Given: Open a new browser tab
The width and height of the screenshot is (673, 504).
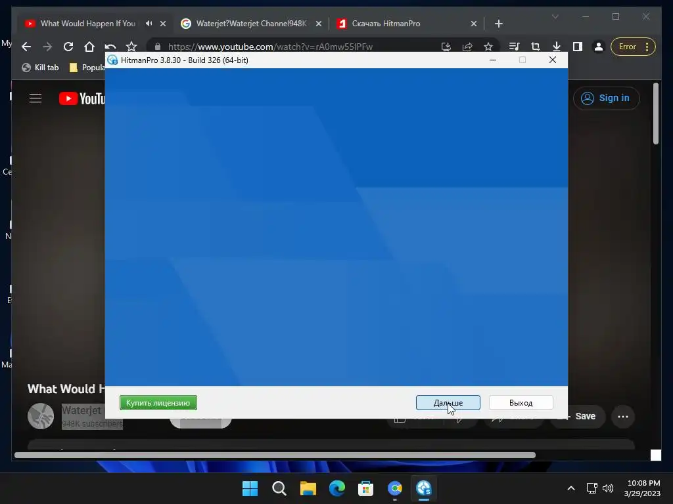Looking at the screenshot, I should [498, 24].
